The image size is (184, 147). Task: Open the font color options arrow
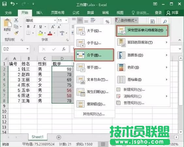[x=54, y=33]
